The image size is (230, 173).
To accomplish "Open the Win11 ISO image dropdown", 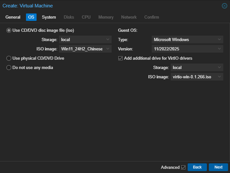I will (x=108, y=49).
